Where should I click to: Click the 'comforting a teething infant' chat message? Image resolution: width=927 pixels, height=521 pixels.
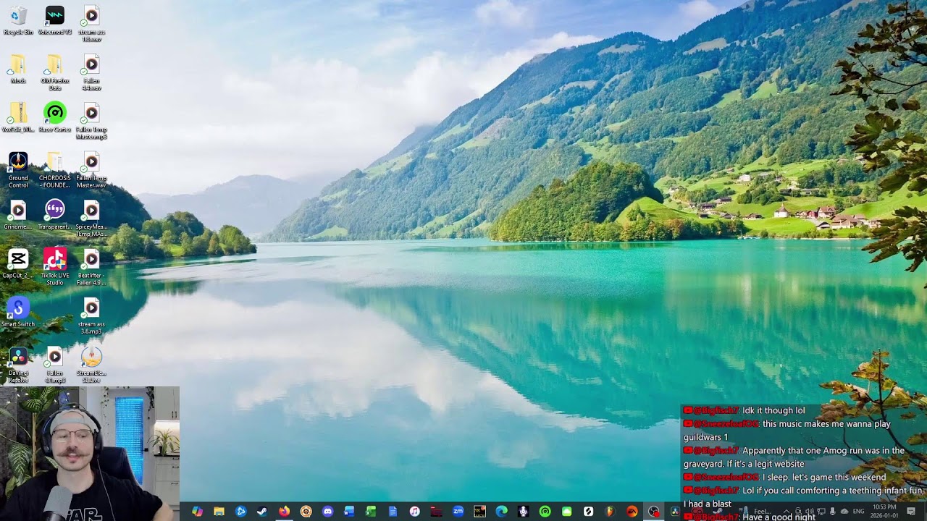click(804, 496)
